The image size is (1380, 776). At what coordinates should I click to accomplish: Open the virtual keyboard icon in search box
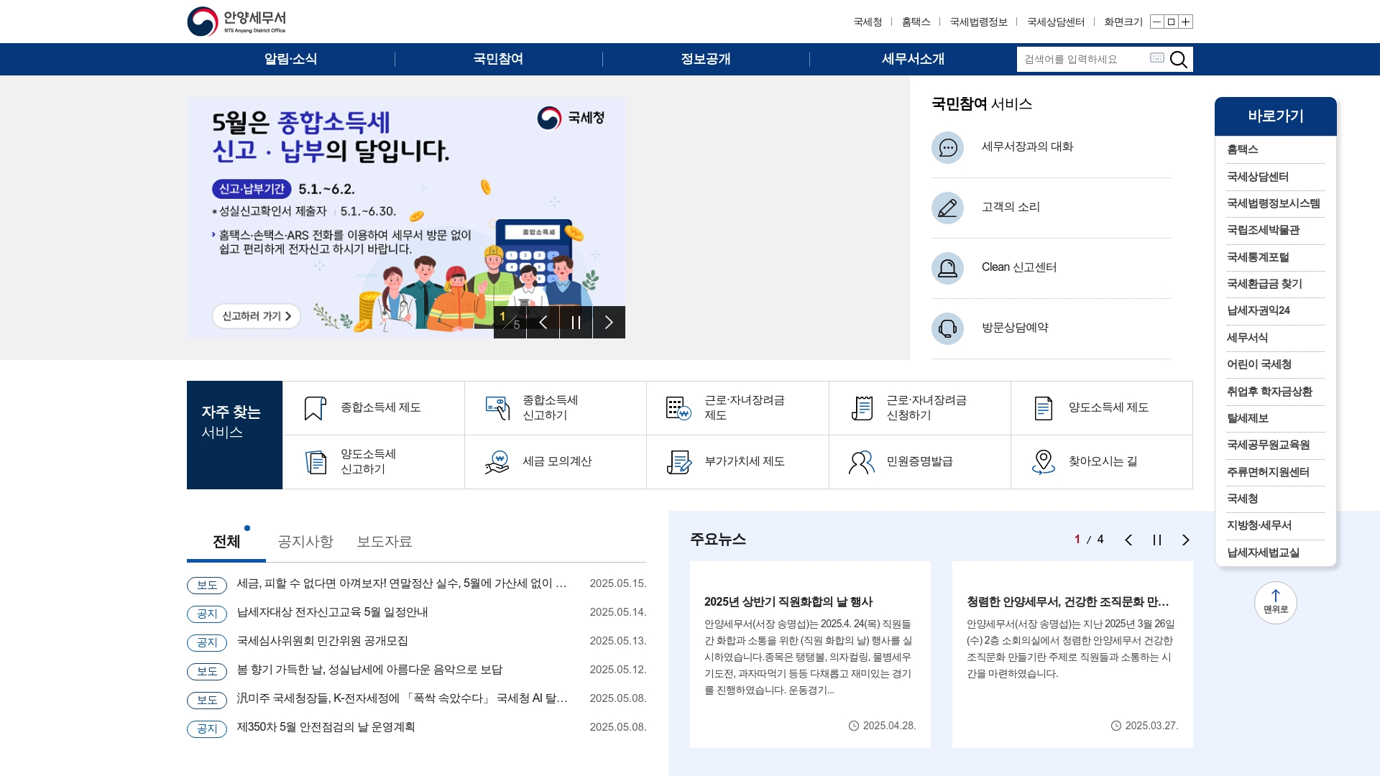click(1156, 57)
